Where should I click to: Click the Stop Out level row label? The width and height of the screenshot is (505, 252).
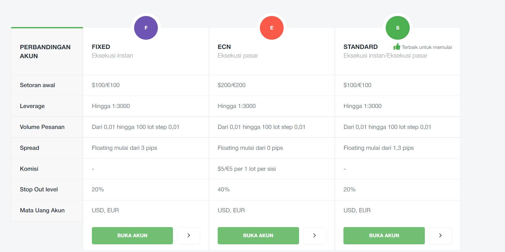(x=39, y=190)
